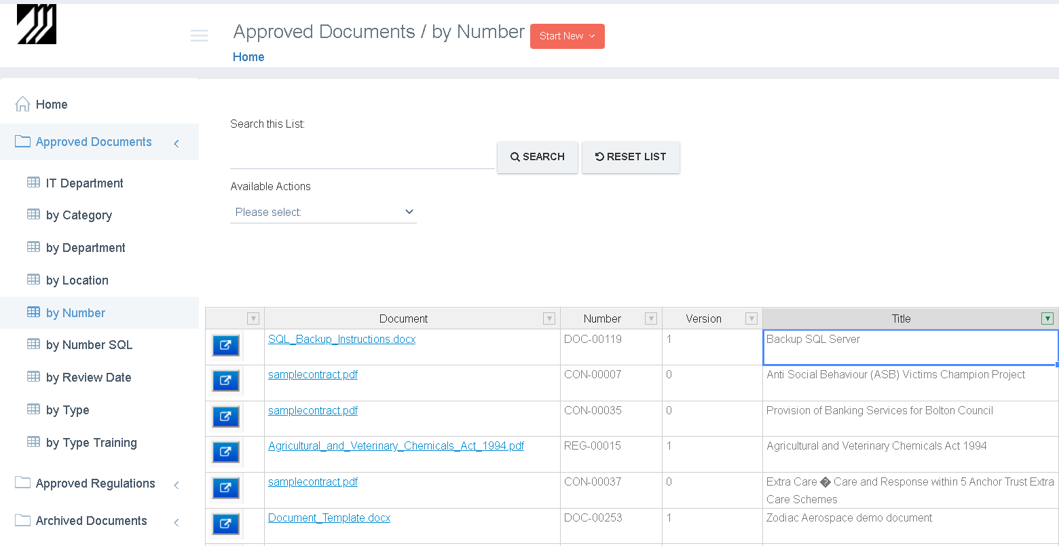Open samplecontract.pdf link for CON-00007

click(313, 374)
